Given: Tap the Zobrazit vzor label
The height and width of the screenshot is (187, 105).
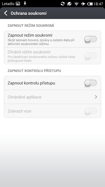Looking at the screenshot, I should [20, 111].
